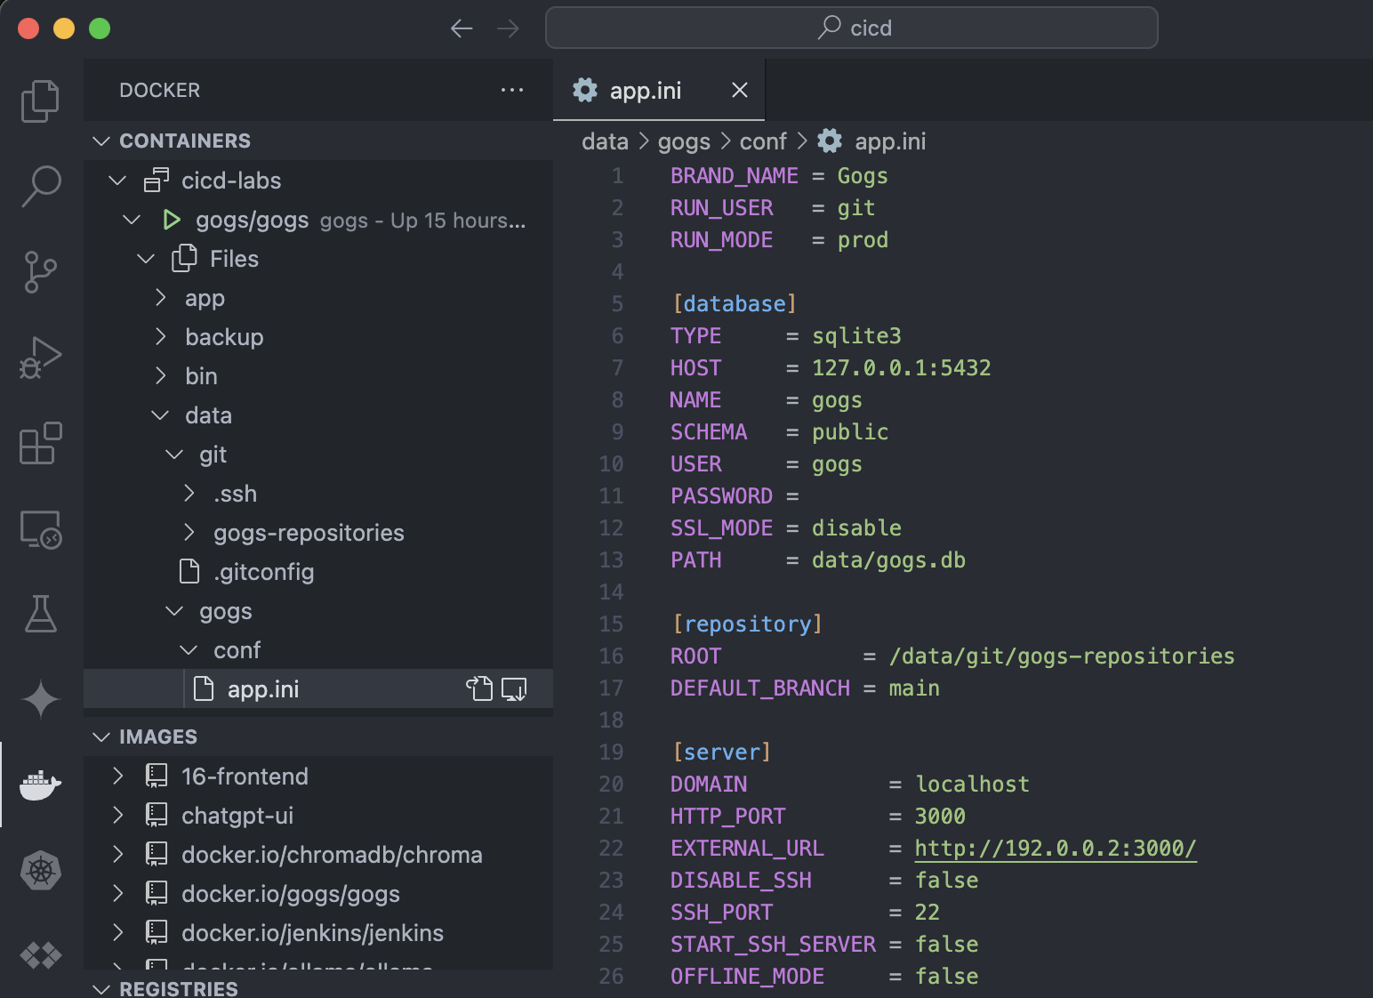Screen dimensions: 1373x998
Task: Click the [database] section header text
Action: (x=735, y=303)
